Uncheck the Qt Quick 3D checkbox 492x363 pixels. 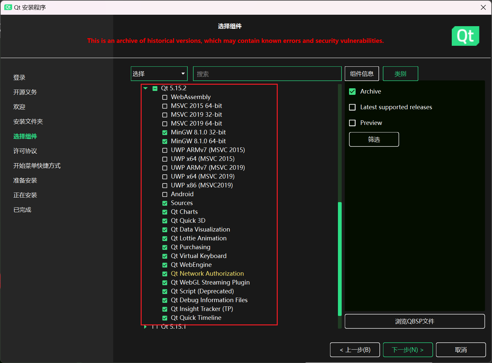pos(165,221)
